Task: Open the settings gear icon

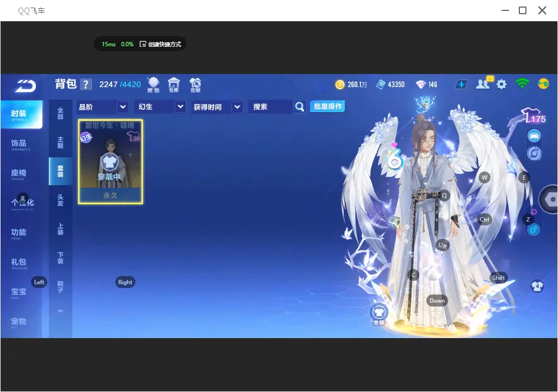Action: 501,84
